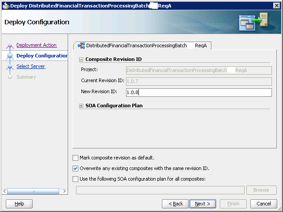The width and height of the screenshot is (283, 212).
Task: Click the Select Server step node icon
Action: pyautogui.click(x=10, y=67)
